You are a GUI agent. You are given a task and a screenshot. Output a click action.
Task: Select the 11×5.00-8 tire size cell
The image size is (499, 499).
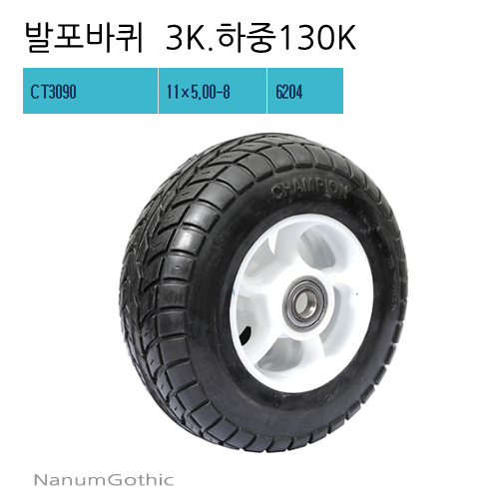point(213,91)
